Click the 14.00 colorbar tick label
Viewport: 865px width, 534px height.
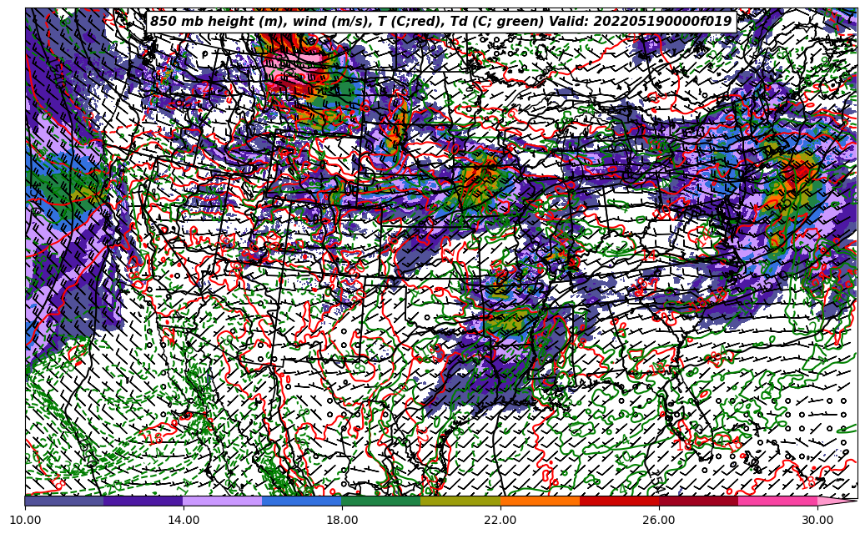click(184, 520)
